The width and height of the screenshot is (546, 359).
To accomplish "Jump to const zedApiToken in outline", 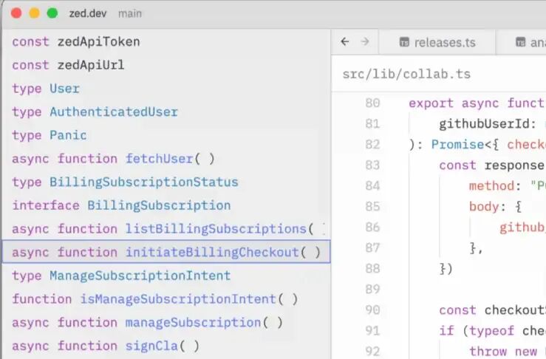I will point(166,42).
